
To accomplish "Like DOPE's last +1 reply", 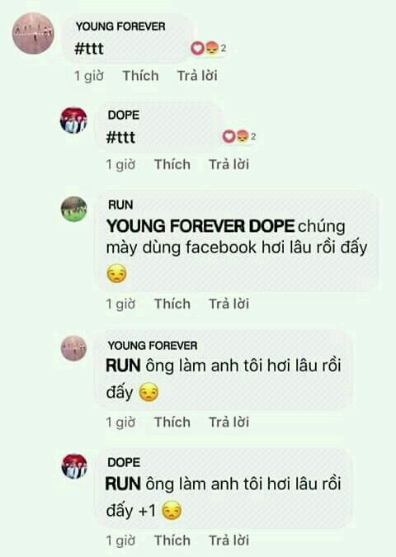I will pos(172,540).
